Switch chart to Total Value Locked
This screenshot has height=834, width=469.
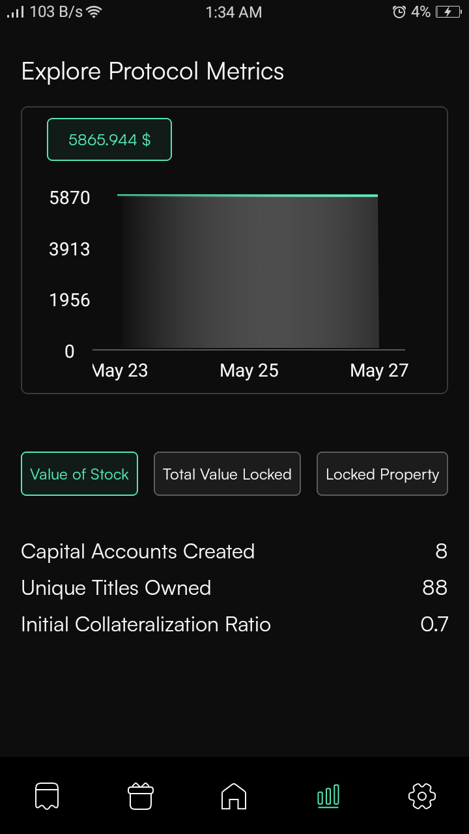tap(227, 474)
